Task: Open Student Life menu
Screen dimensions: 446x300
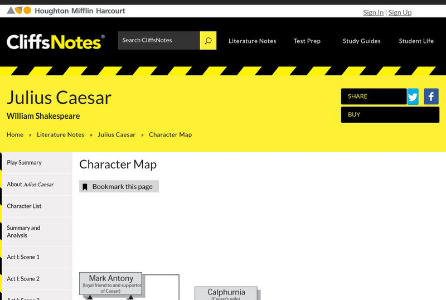Action: coord(416,41)
